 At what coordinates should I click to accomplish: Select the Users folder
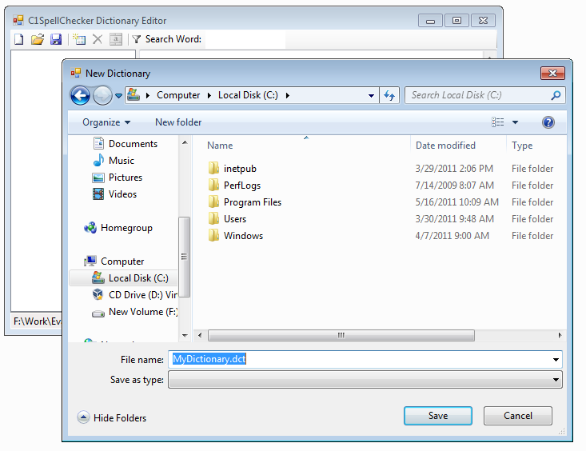coord(227,219)
